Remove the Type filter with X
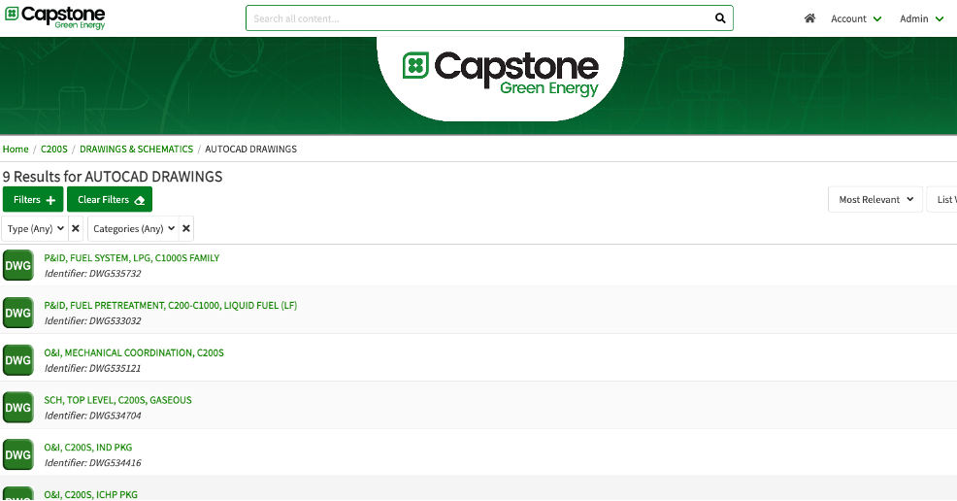Screen dimensions: 957x501 (76, 229)
